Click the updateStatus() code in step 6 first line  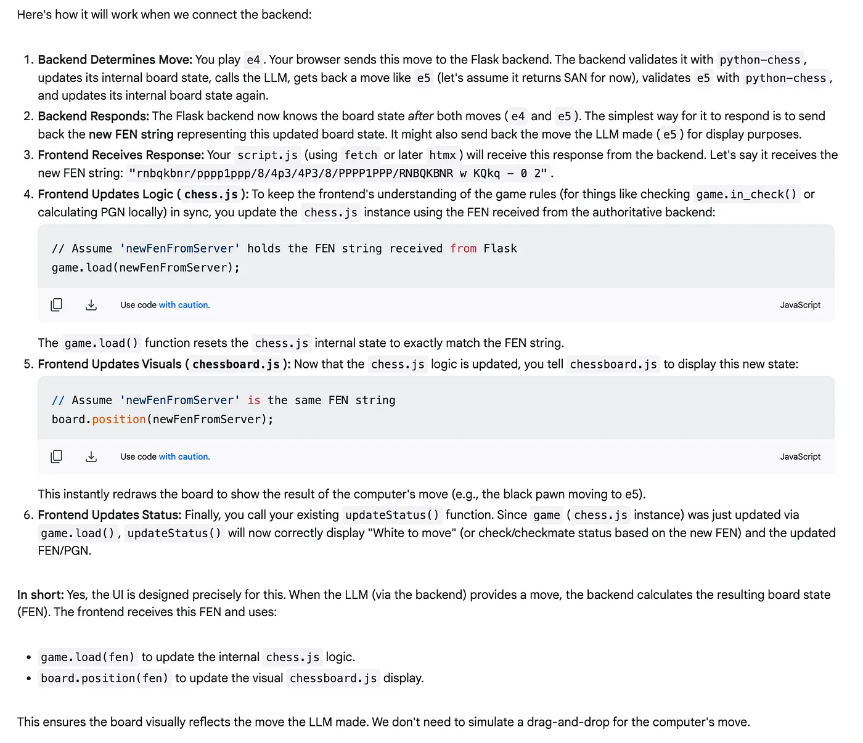(393, 515)
